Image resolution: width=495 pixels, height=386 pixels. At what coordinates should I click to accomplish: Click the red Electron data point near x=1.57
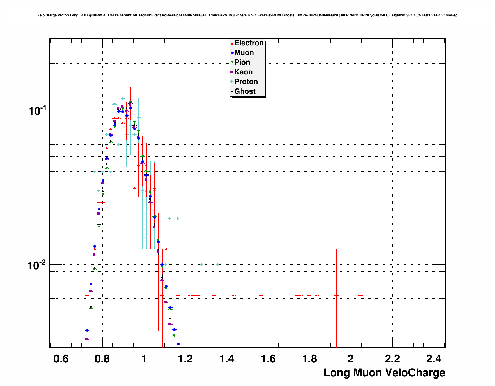[261, 295]
